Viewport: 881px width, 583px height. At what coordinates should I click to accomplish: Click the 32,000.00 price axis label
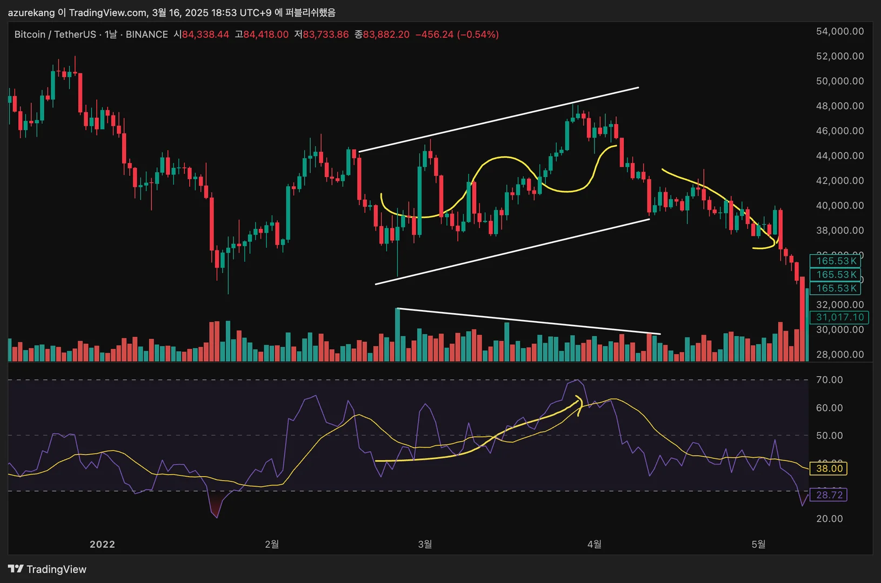[840, 304]
